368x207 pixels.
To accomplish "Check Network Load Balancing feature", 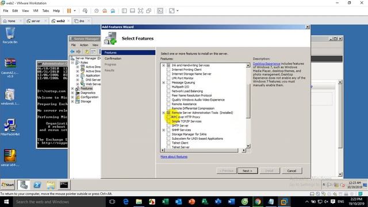I will (x=168, y=91).
